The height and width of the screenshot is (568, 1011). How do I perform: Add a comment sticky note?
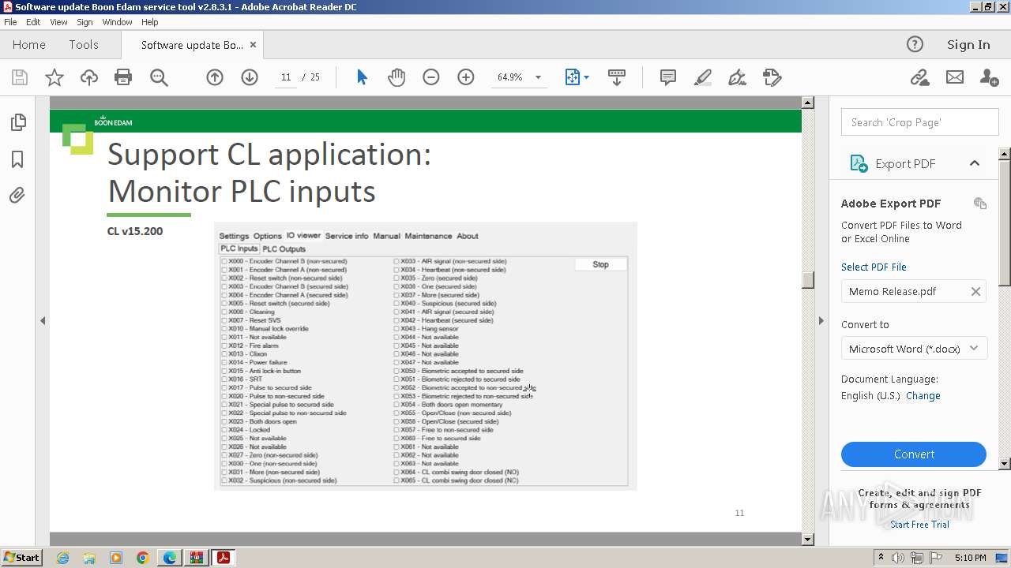point(667,77)
